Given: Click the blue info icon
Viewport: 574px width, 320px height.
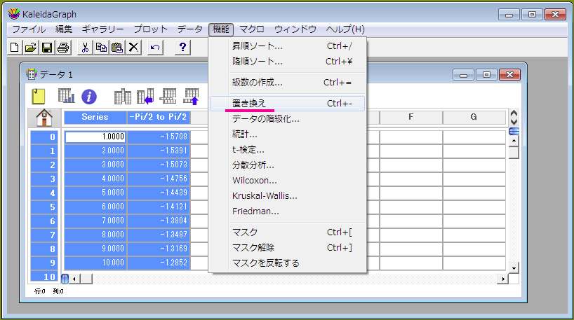Looking at the screenshot, I should (x=89, y=97).
